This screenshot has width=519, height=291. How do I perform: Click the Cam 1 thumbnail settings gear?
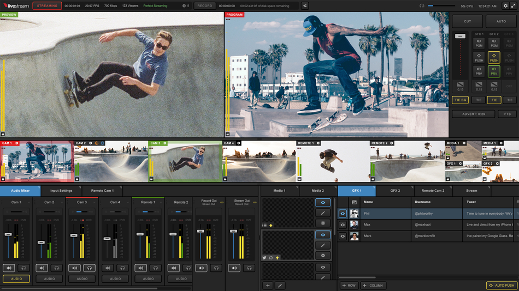[17, 143]
